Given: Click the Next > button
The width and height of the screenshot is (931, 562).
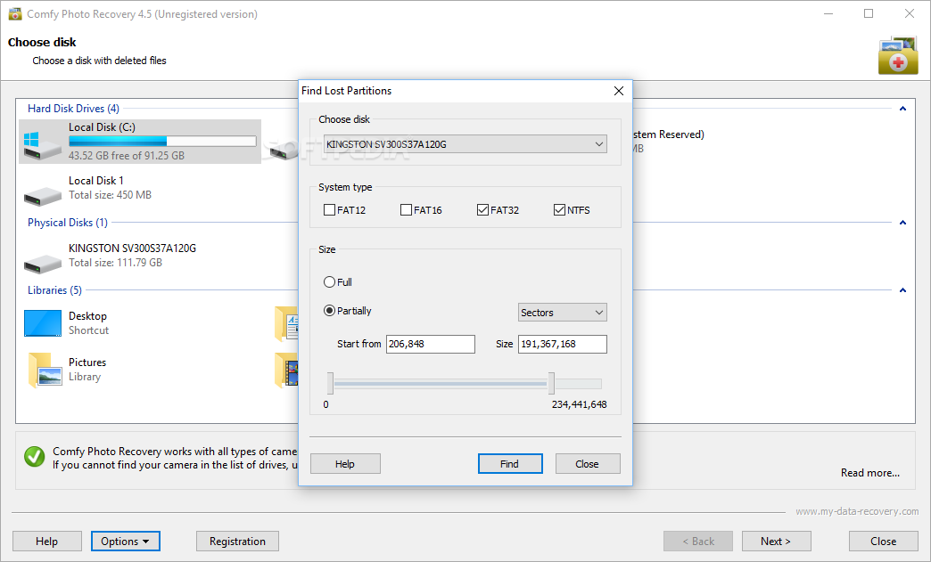Looking at the screenshot, I should (776, 542).
